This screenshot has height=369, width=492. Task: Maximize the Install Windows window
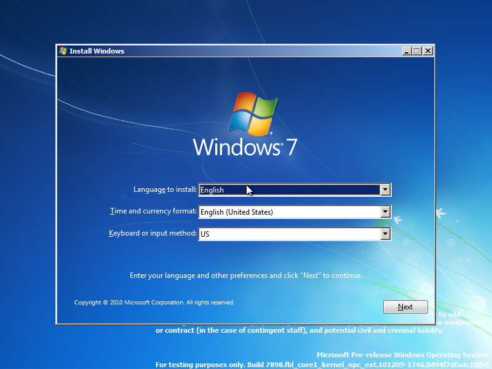click(417, 51)
